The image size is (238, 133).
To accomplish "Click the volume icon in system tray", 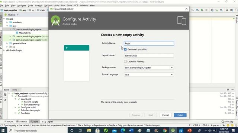I will (x=210, y=130).
